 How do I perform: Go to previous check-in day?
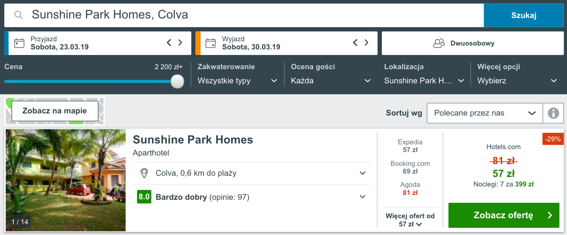click(169, 43)
